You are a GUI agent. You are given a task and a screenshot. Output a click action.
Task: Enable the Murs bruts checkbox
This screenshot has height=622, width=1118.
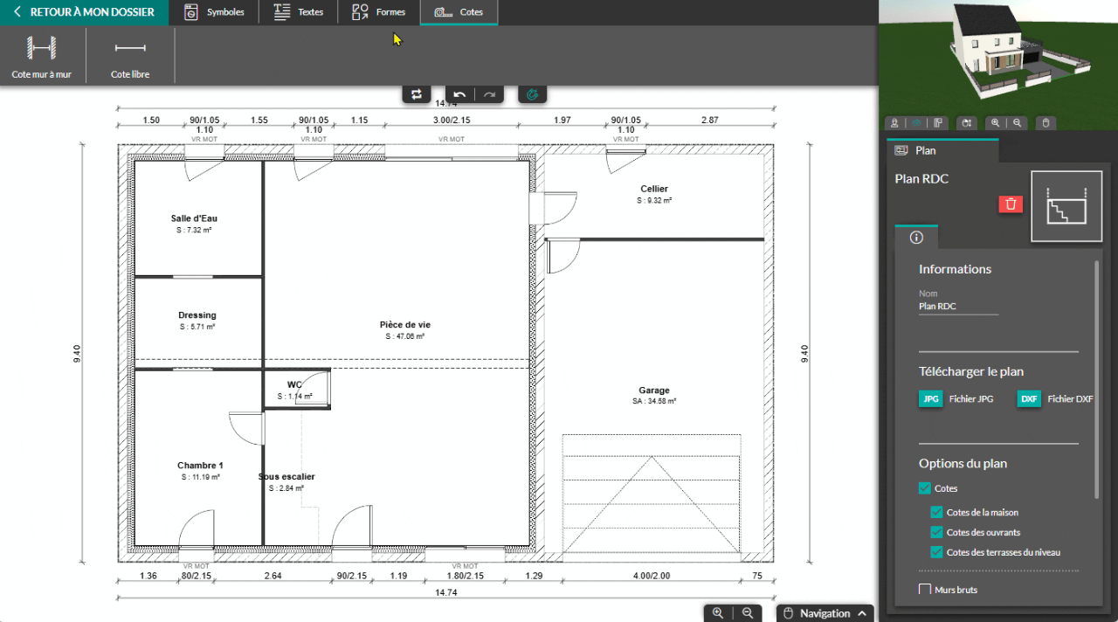[925, 590]
